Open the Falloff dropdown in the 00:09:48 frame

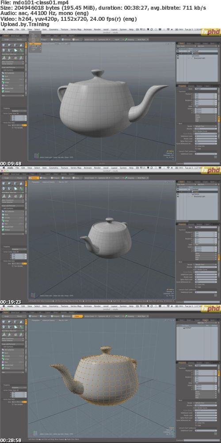[118, 39]
